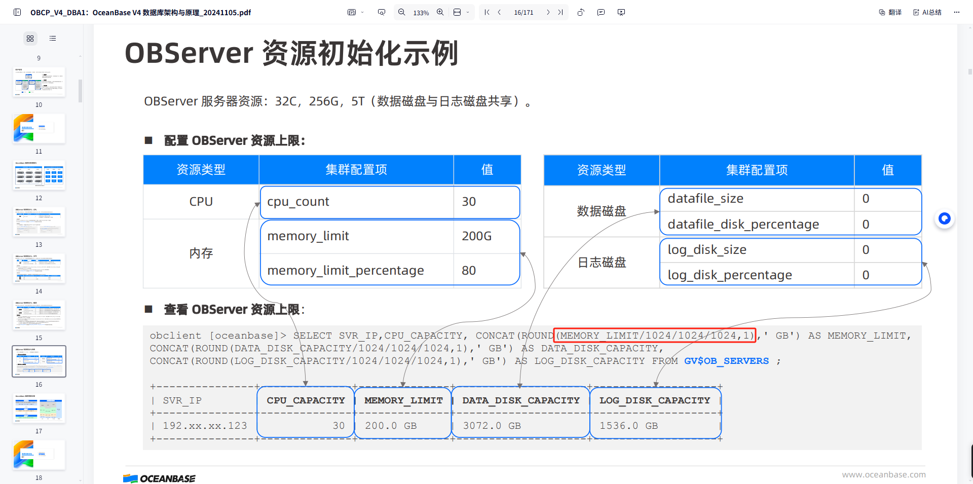The width and height of the screenshot is (973, 484).
Task: Click the sidebar thumbnail scrollbar
Action: (x=80, y=91)
